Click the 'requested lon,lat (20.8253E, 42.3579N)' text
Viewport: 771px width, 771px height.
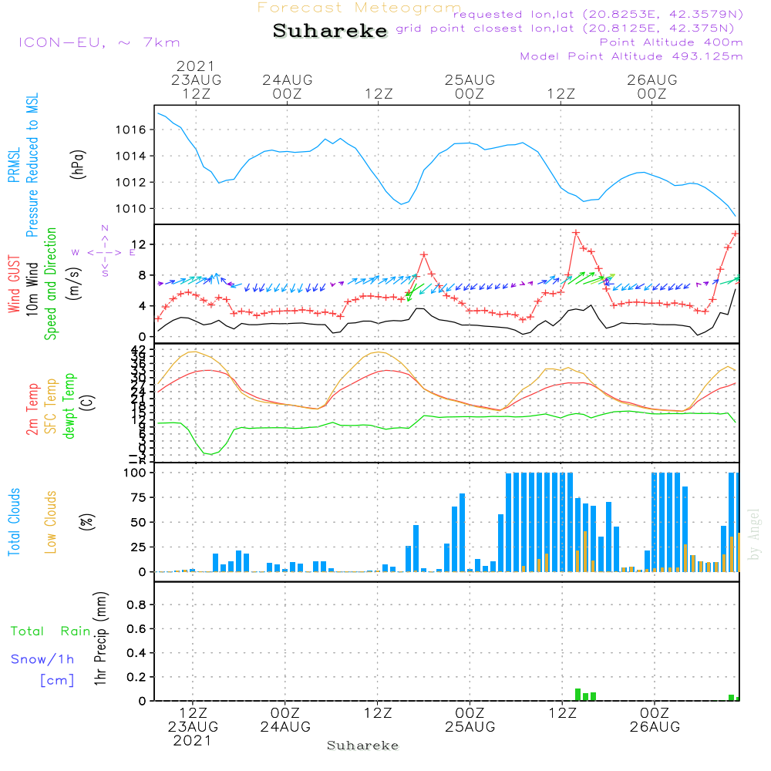(x=598, y=14)
